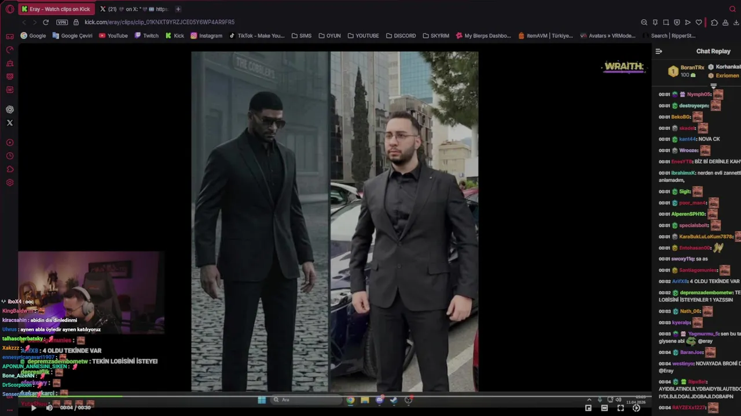
Task: Expand the SKYRIM bookmark folder
Action: point(435,35)
